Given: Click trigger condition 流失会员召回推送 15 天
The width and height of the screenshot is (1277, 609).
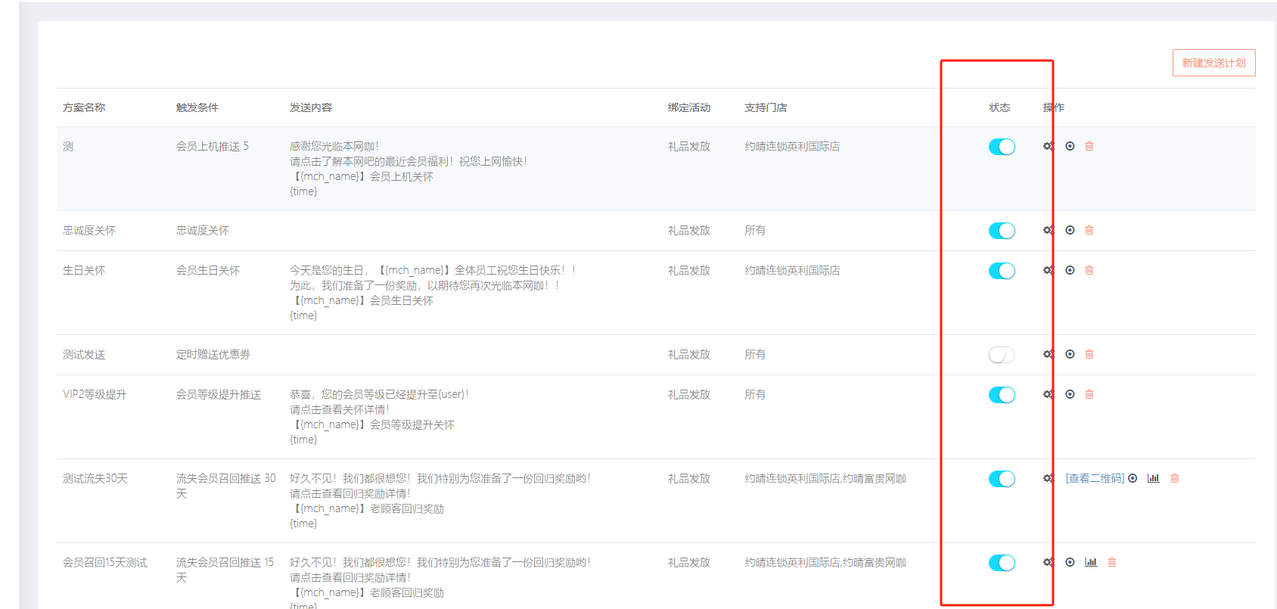Looking at the screenshot, I should click(x=225, y=570).
